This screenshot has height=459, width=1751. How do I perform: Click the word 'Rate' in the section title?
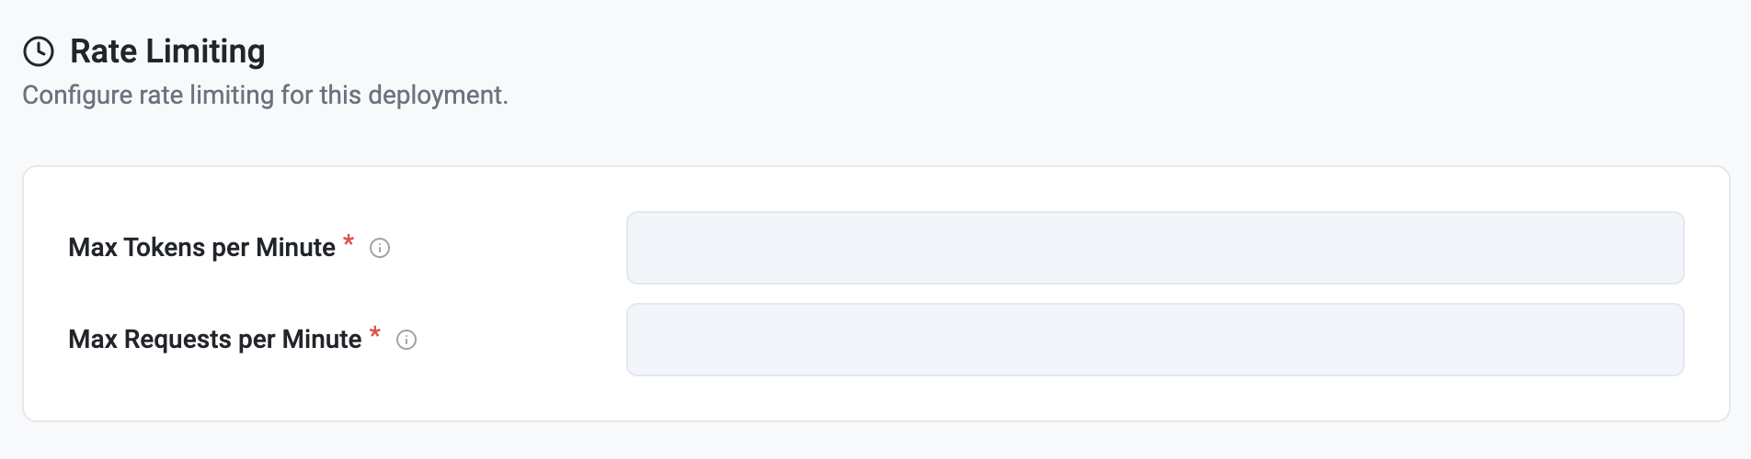click(104, 51)
